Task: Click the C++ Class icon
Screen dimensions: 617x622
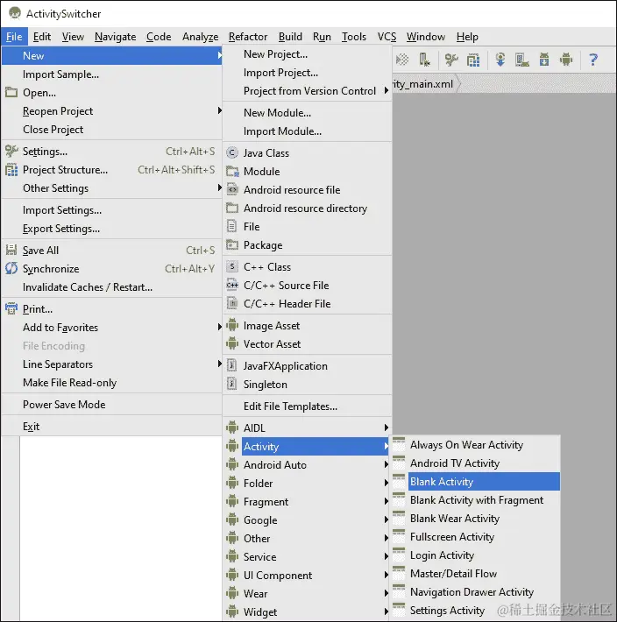Action: pos(232,266)
